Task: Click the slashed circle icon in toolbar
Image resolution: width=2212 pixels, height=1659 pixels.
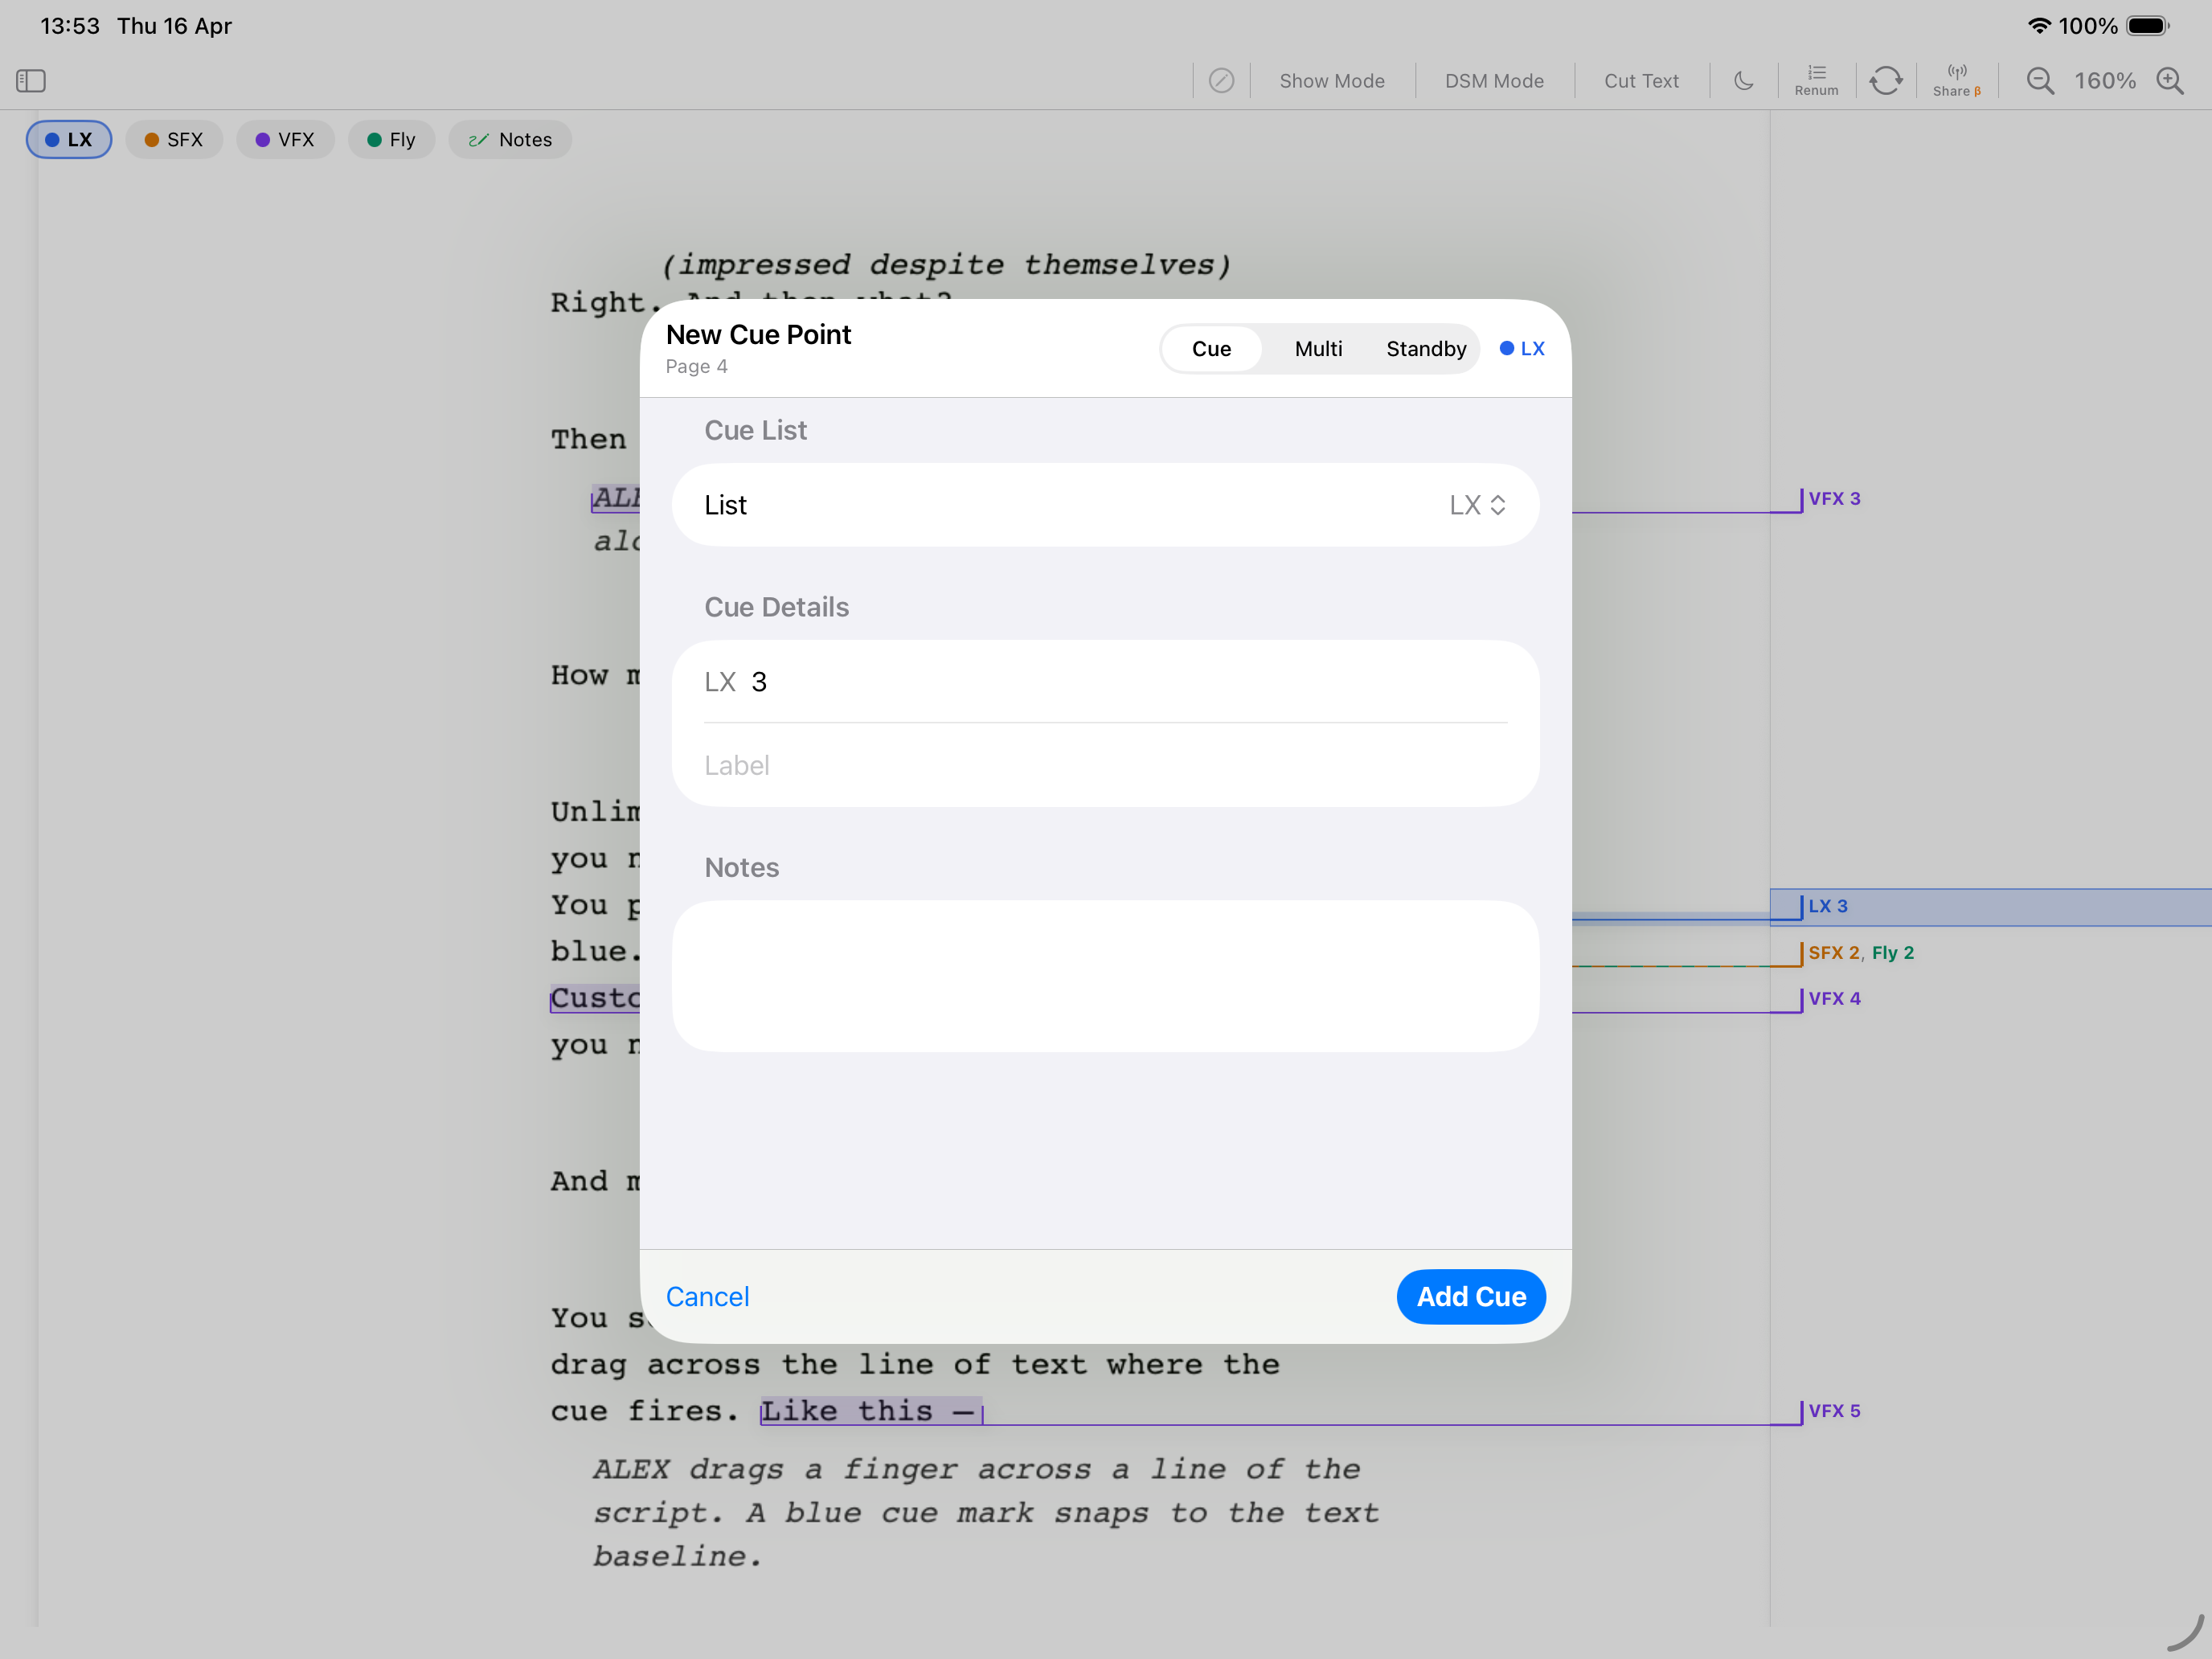Action: 1221,80
